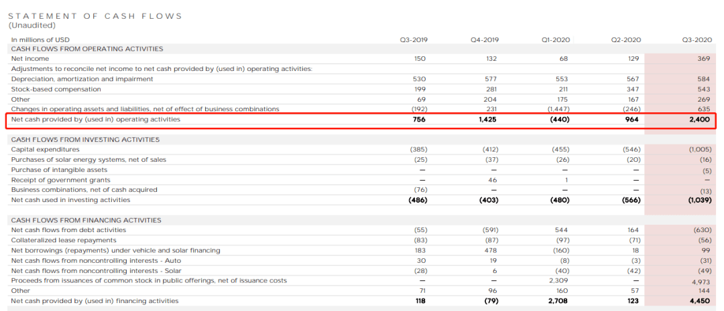Select Q3-2020 common stock proceeds value 4,973
This screenshot has height=311, width=724.
702,282
